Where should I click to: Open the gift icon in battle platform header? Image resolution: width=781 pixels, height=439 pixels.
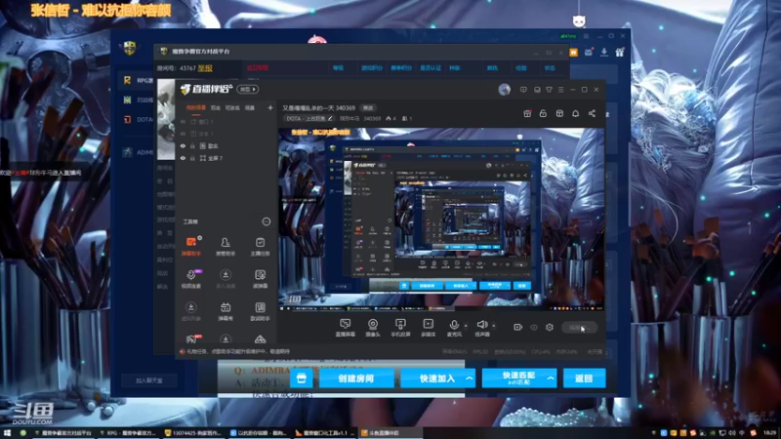(620, 53)
